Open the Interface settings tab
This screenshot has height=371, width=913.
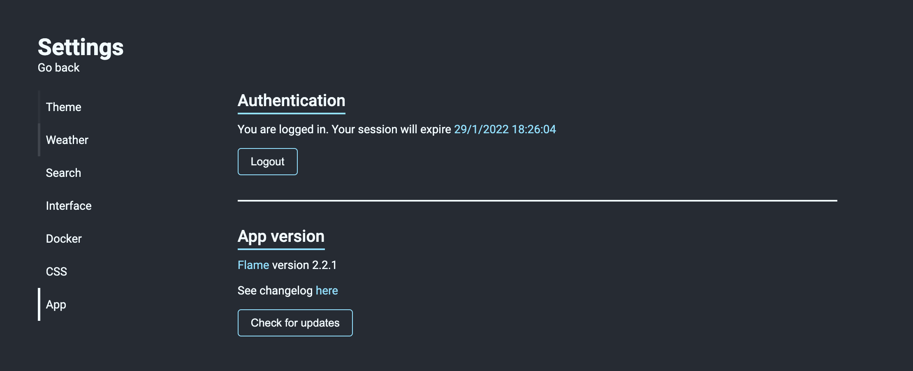pyautogui.click(x=69, y=206)
